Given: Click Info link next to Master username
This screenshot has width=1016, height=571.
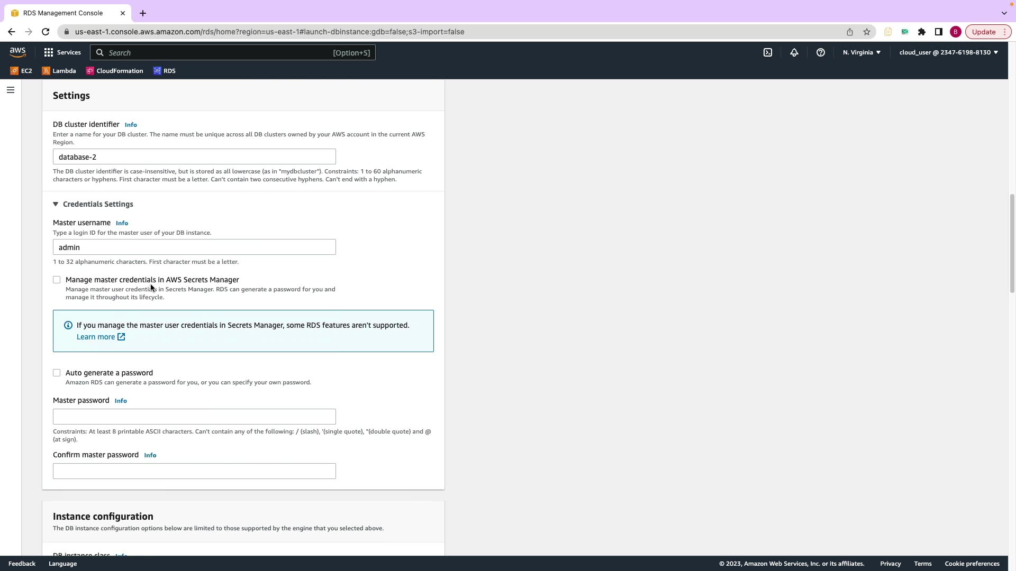Looking at the screenshot, I should tap(122, 223).
